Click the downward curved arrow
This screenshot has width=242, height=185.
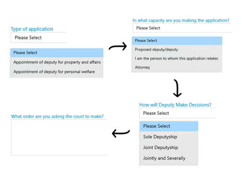pyautogui.click(x=178, y=88)
